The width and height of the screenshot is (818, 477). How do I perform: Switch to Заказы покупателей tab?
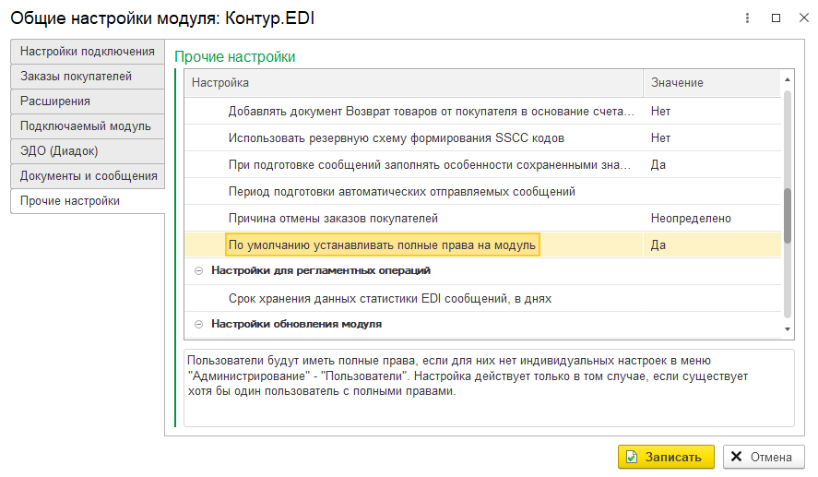tap(88, 77)
